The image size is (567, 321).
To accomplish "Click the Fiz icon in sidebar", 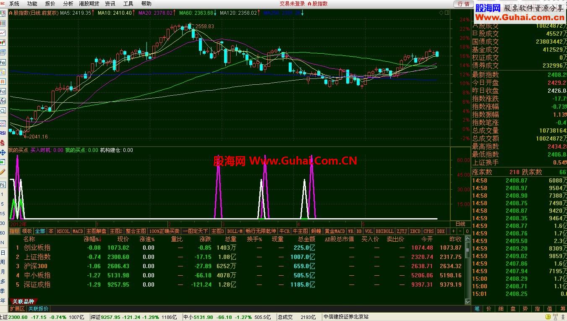I will [3, 91].
